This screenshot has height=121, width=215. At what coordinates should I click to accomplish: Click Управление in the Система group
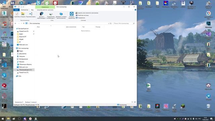[80, 18]
